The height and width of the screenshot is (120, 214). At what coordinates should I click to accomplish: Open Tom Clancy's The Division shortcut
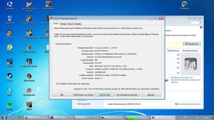[29, 6]
